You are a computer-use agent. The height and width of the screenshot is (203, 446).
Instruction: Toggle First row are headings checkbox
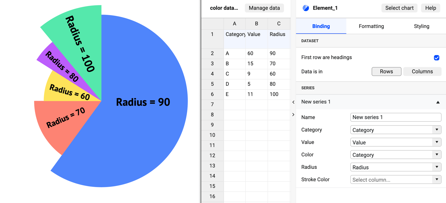point(437,58)
